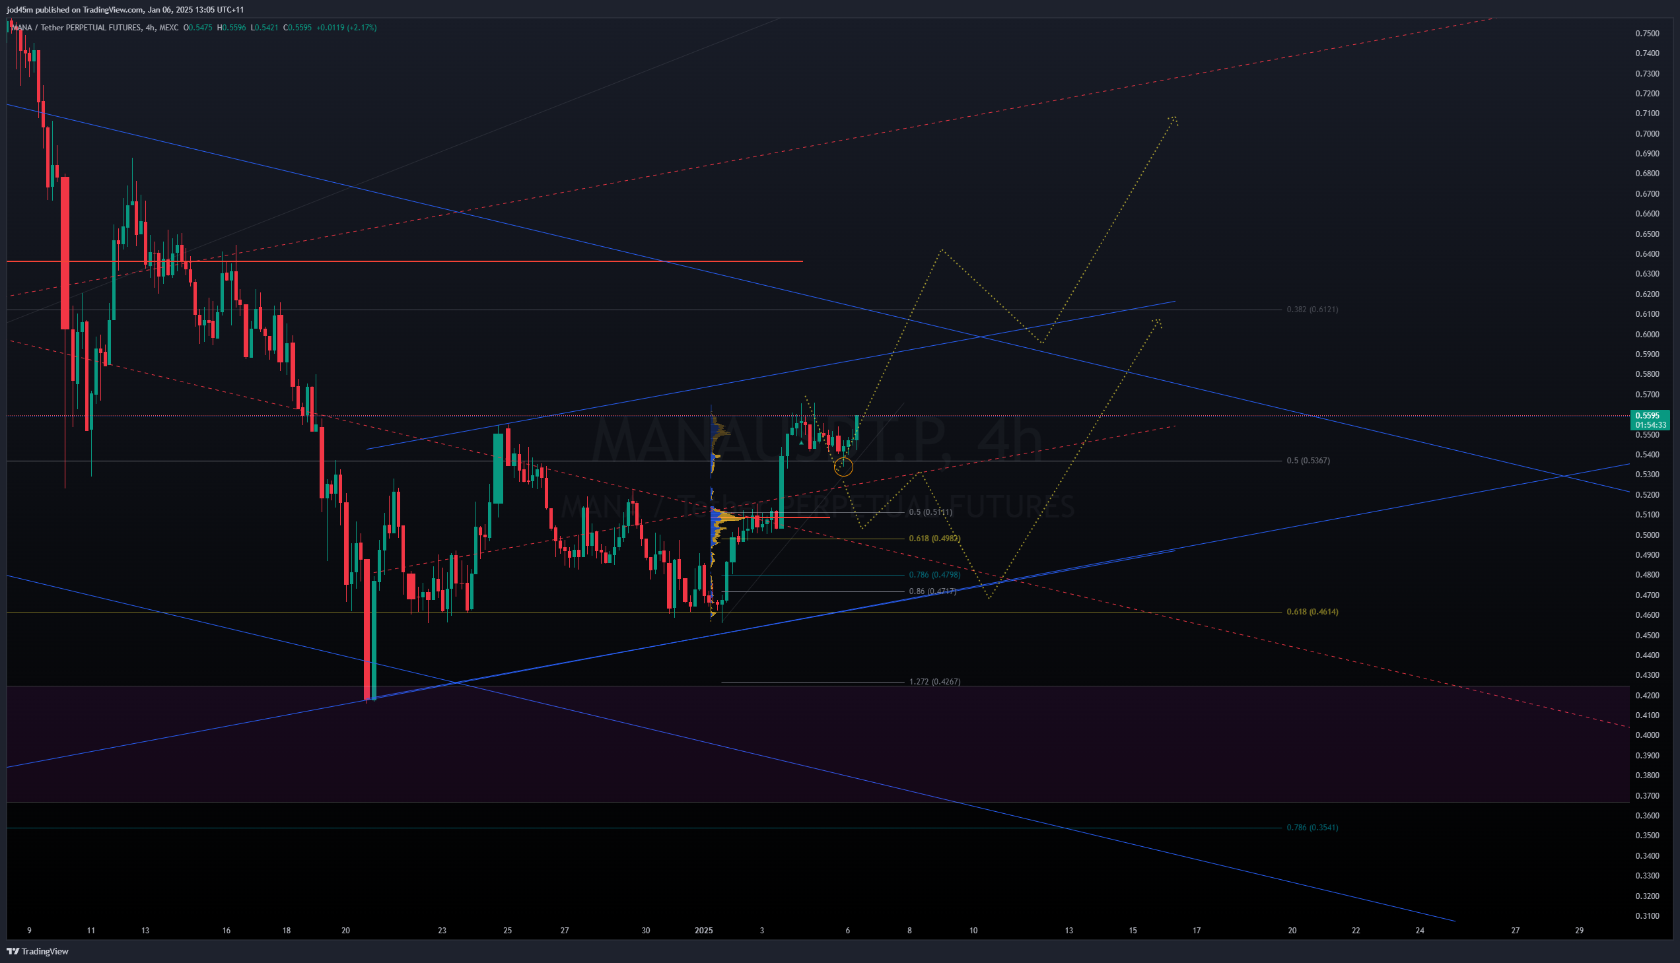The image size is (1680, 963).
Task: Click the 0.5000 price axis label
Action: click(1647, 535)
